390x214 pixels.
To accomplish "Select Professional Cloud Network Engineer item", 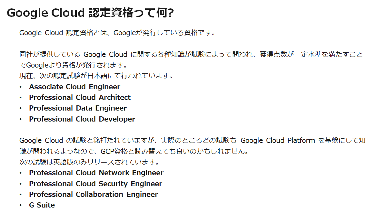I will click(96, 173).
